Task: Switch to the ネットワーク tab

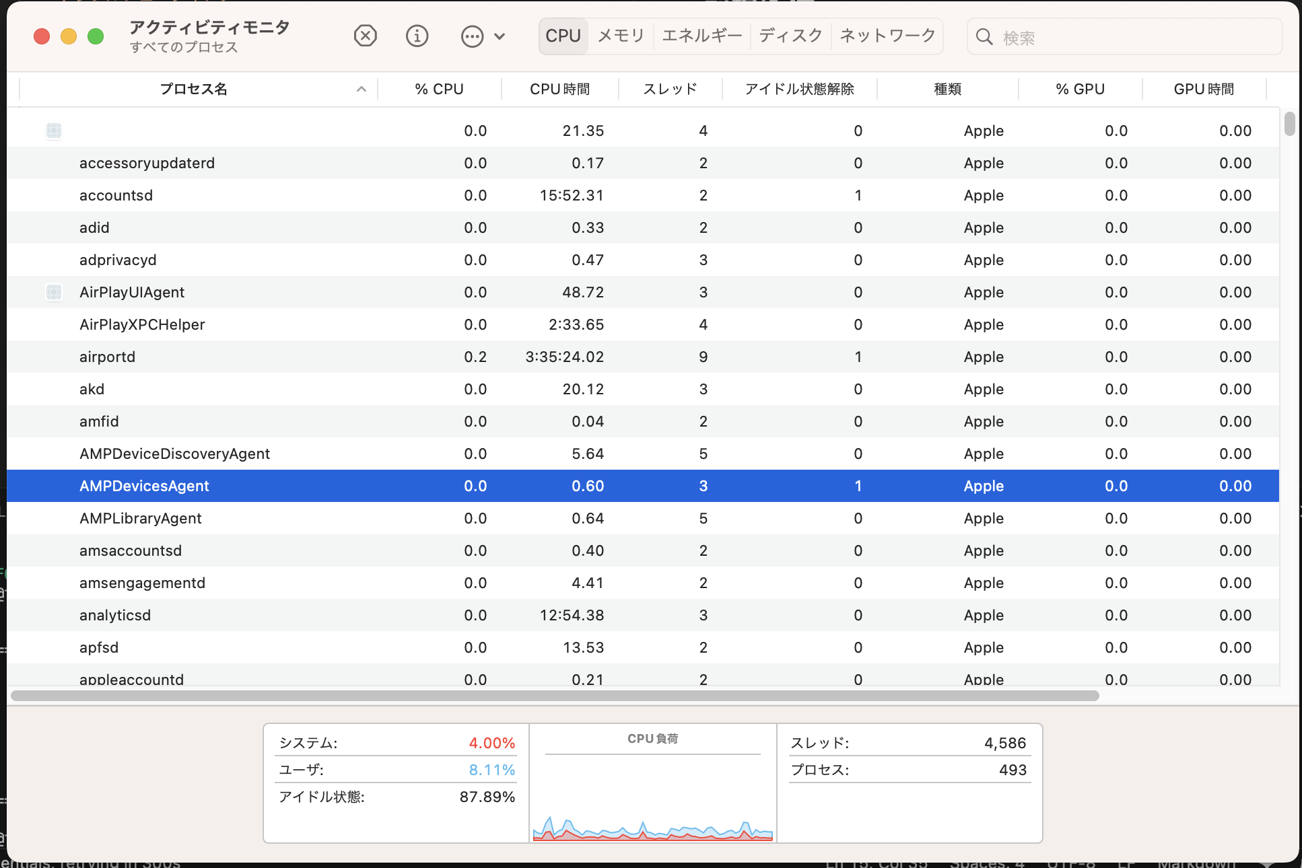Action: point(887,36)
